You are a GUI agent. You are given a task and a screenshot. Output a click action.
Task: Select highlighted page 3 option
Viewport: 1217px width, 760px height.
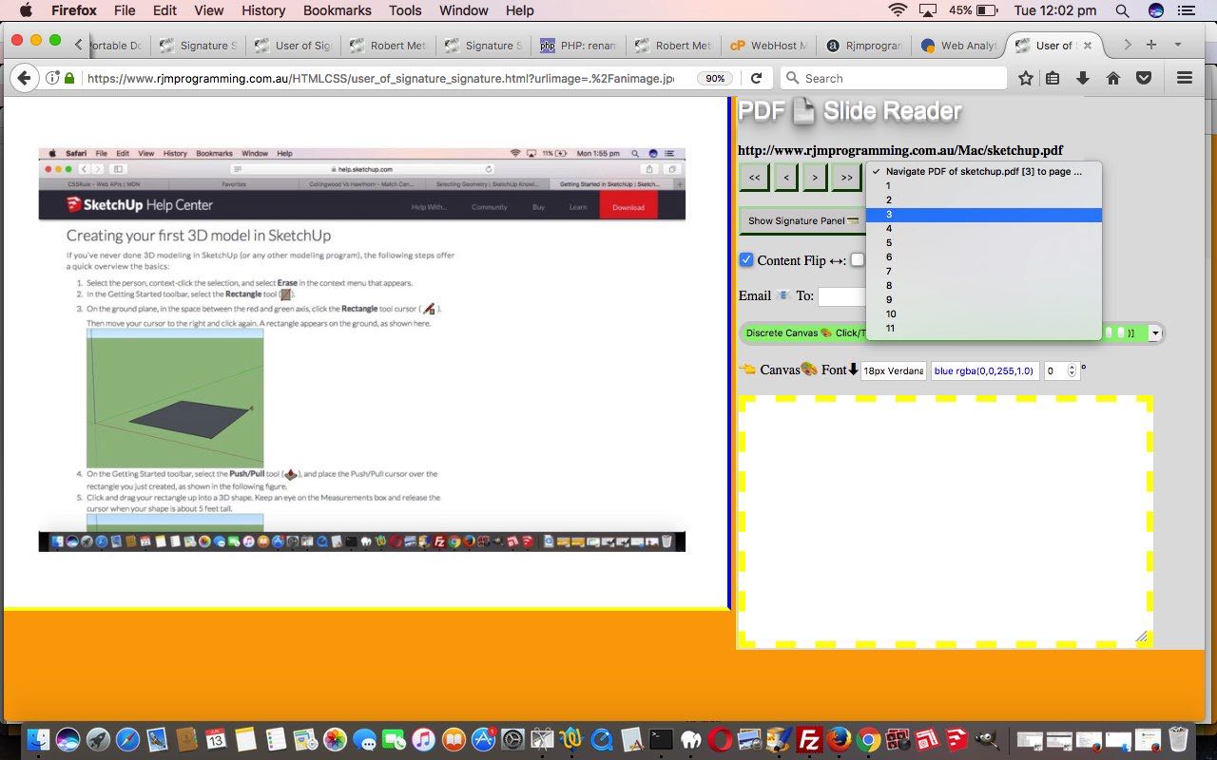(x=984, y=215)
